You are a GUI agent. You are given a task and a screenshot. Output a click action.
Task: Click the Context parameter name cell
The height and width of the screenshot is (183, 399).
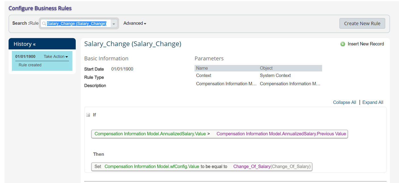point(204,76)
